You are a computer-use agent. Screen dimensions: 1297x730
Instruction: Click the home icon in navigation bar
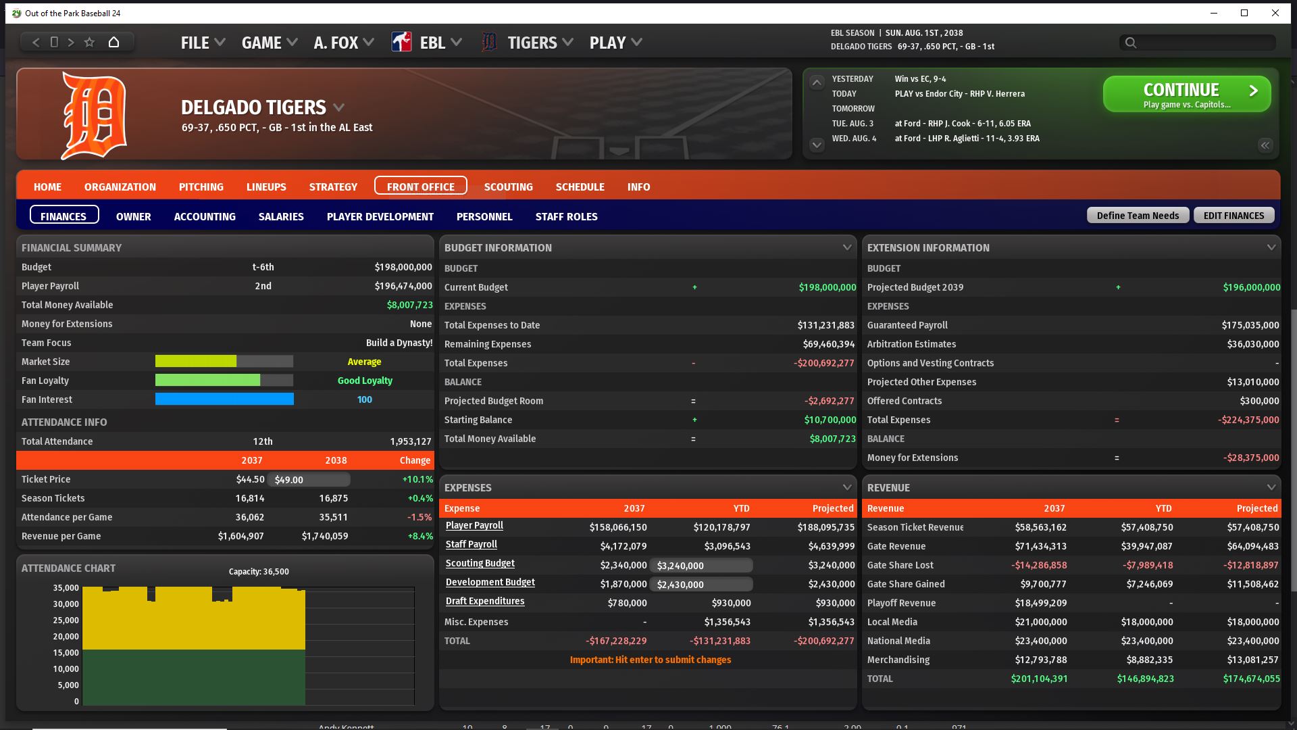pyautogui.click(x=113, y=42)
